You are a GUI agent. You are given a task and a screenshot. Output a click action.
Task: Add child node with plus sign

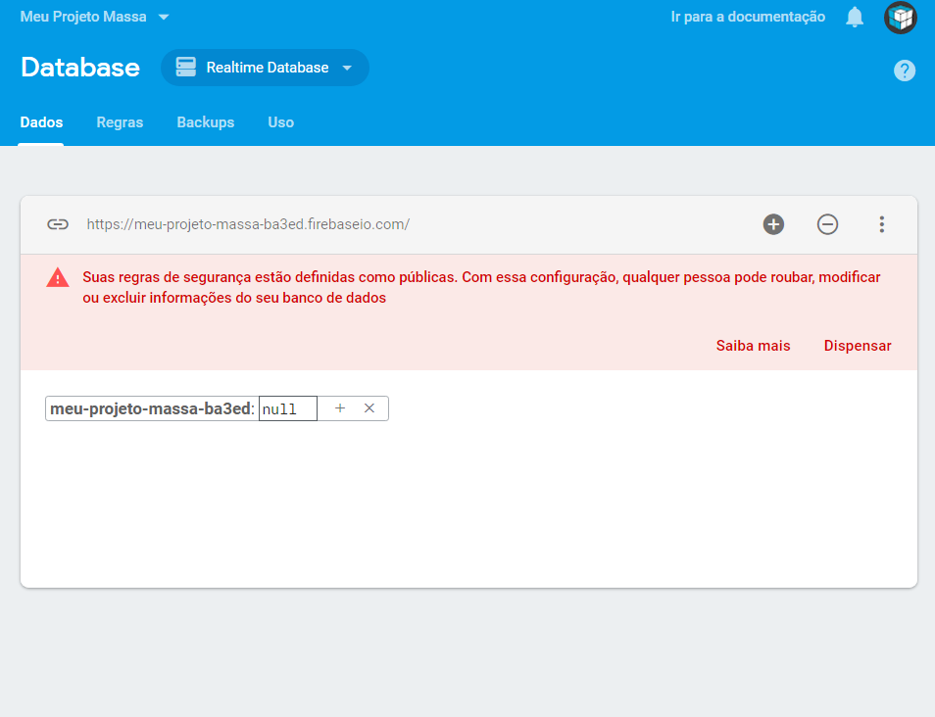point(340,408)
